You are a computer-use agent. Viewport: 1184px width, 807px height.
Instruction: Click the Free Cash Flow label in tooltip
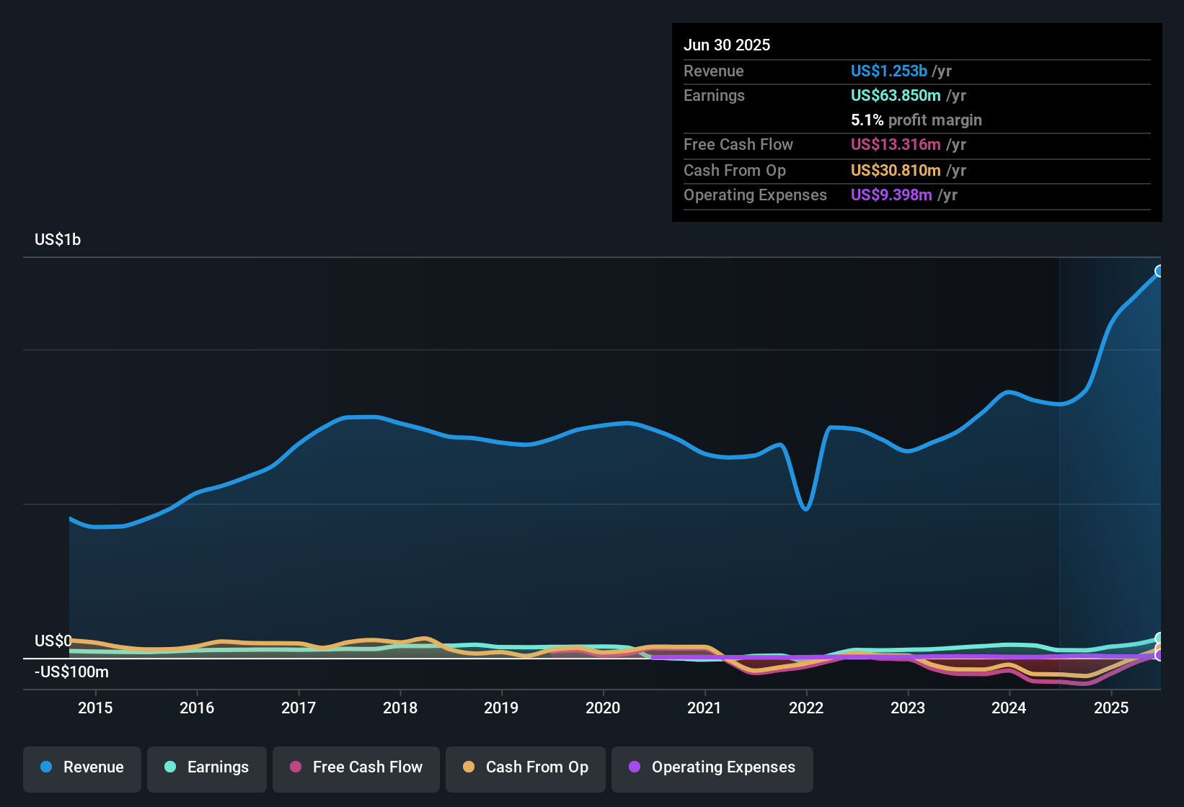click(738, 144)
